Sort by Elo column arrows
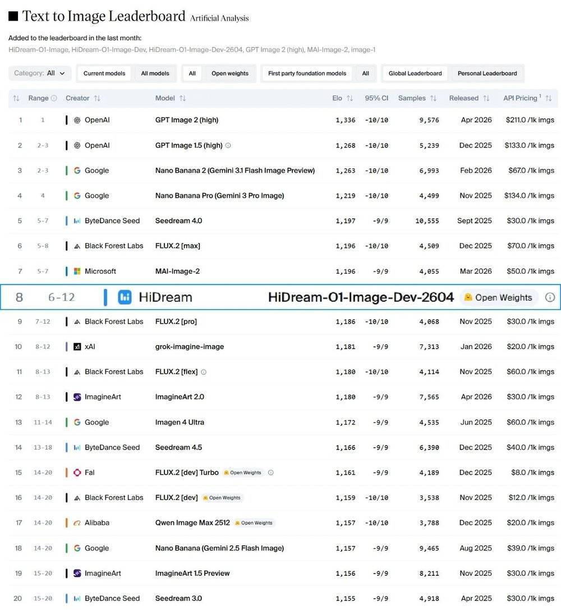The height and width of the screenshot is (610, 561). coord(350,98)
